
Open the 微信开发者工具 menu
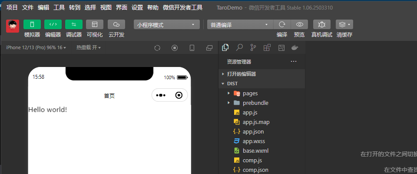click(x=183, y=7)
